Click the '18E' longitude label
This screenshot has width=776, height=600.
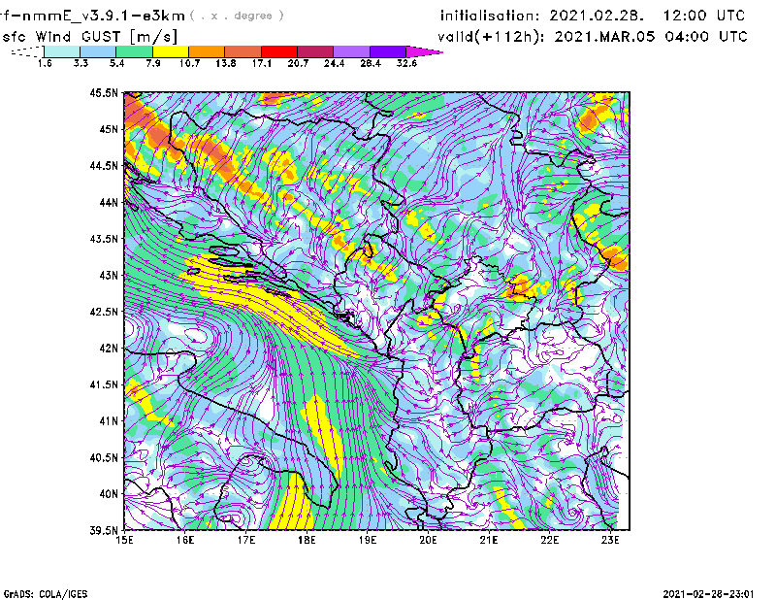coord(307,540)
